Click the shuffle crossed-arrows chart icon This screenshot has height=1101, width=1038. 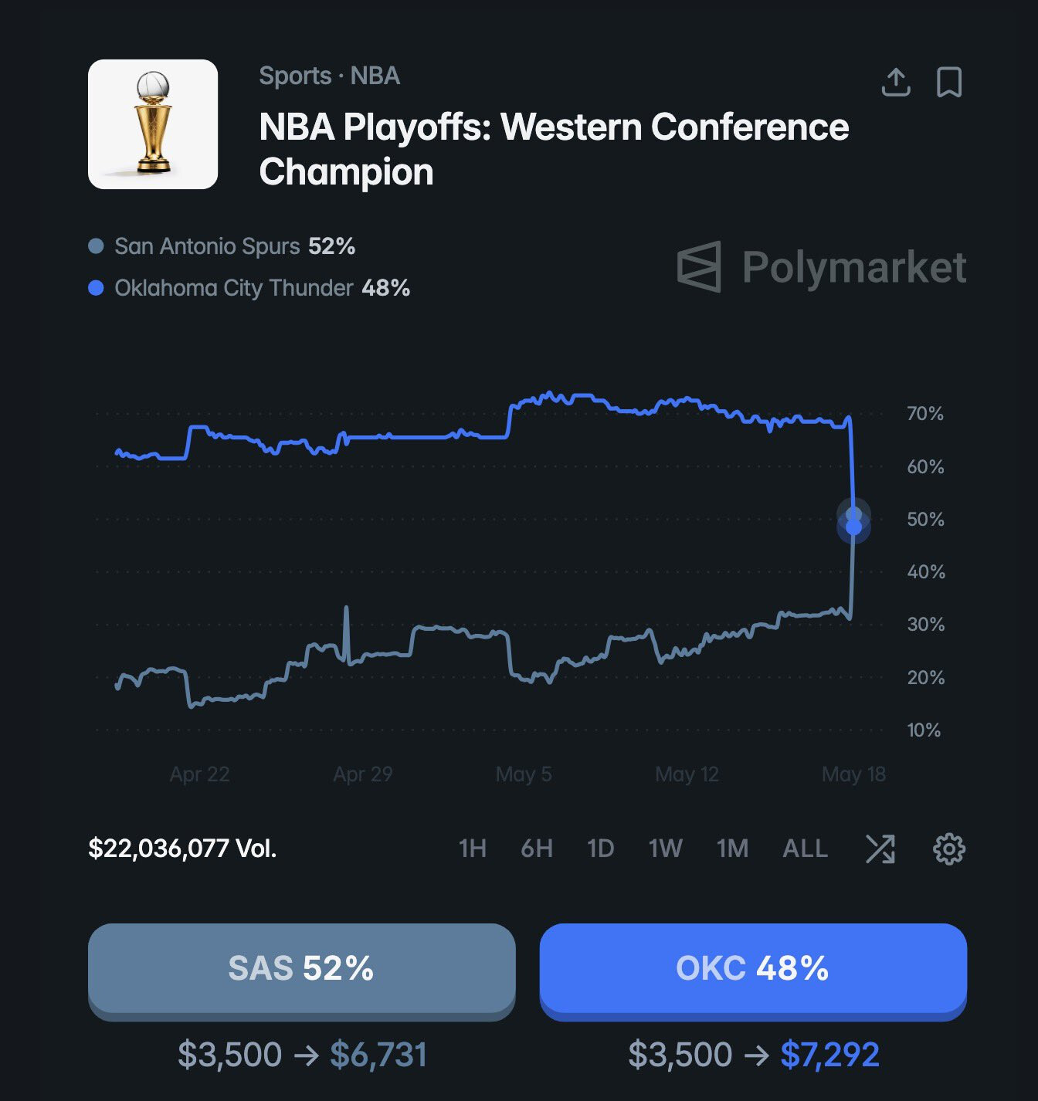(880, 849)
